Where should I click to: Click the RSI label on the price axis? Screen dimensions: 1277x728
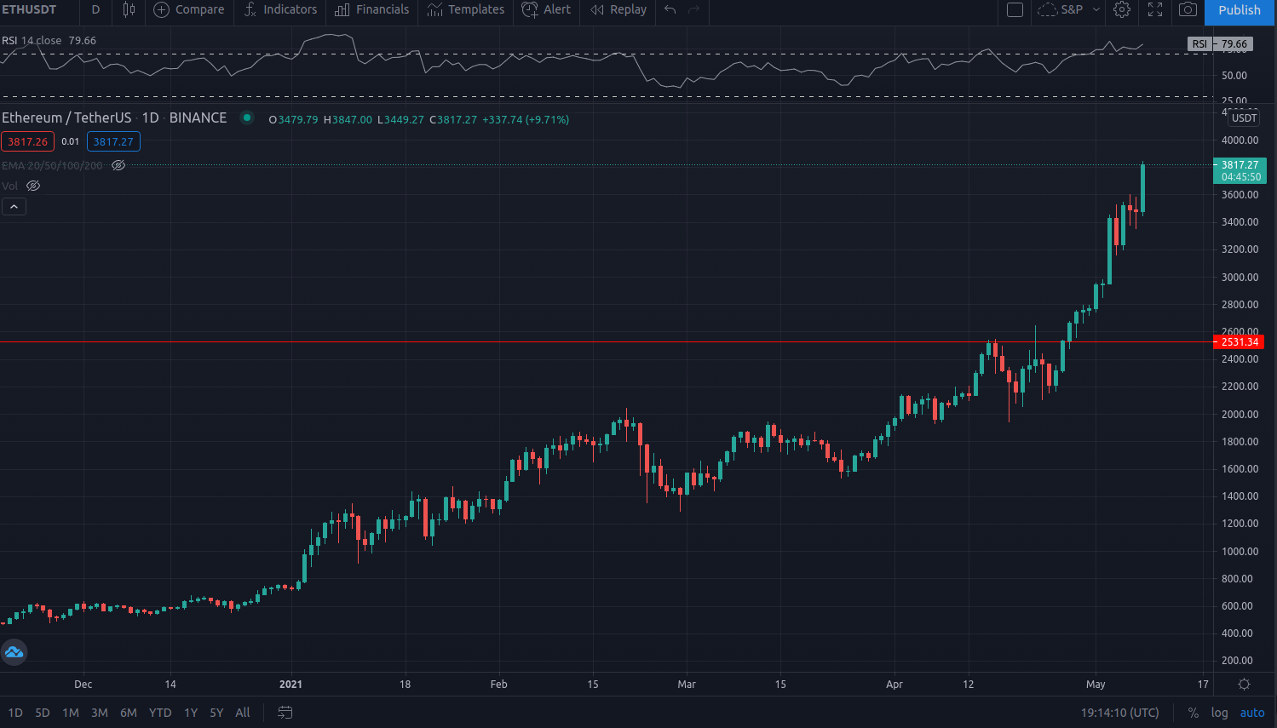[1199, 44]
